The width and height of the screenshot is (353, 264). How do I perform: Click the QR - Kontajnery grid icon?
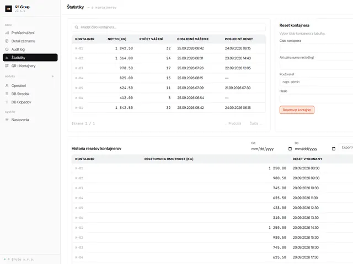point(7,66)
